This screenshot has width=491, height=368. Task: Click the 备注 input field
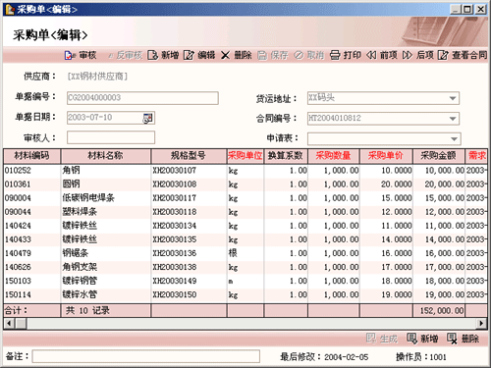click(146, 356)
